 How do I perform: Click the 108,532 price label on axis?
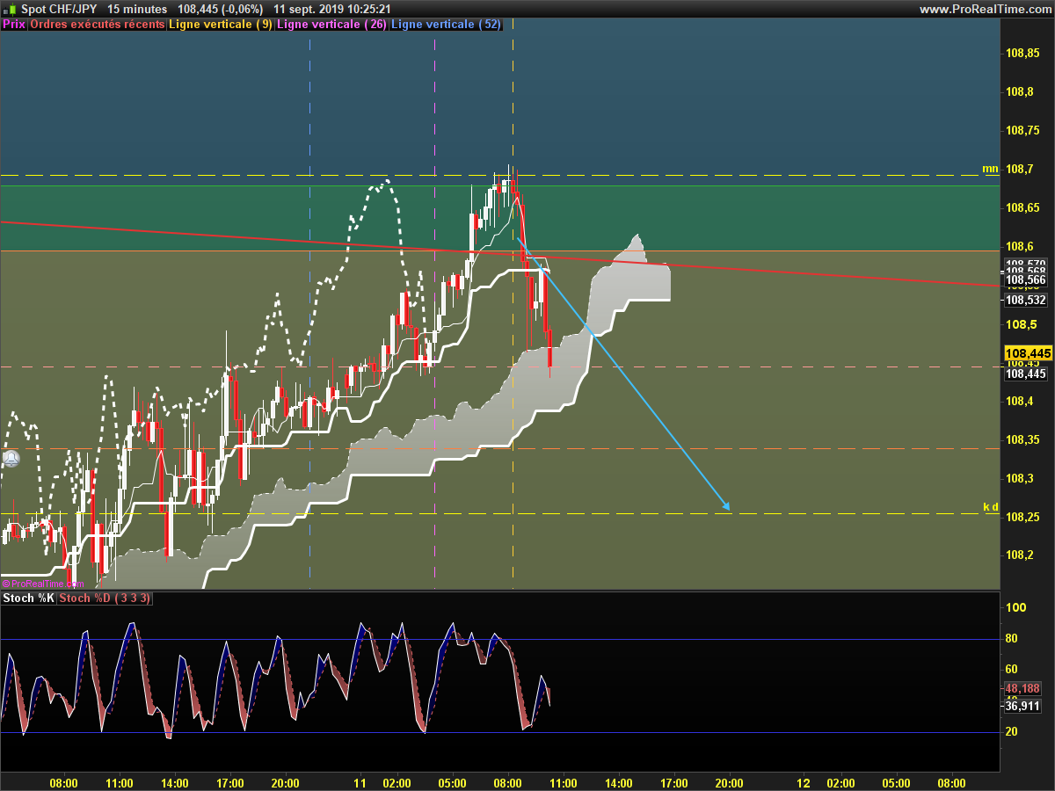coord(1026,300)
